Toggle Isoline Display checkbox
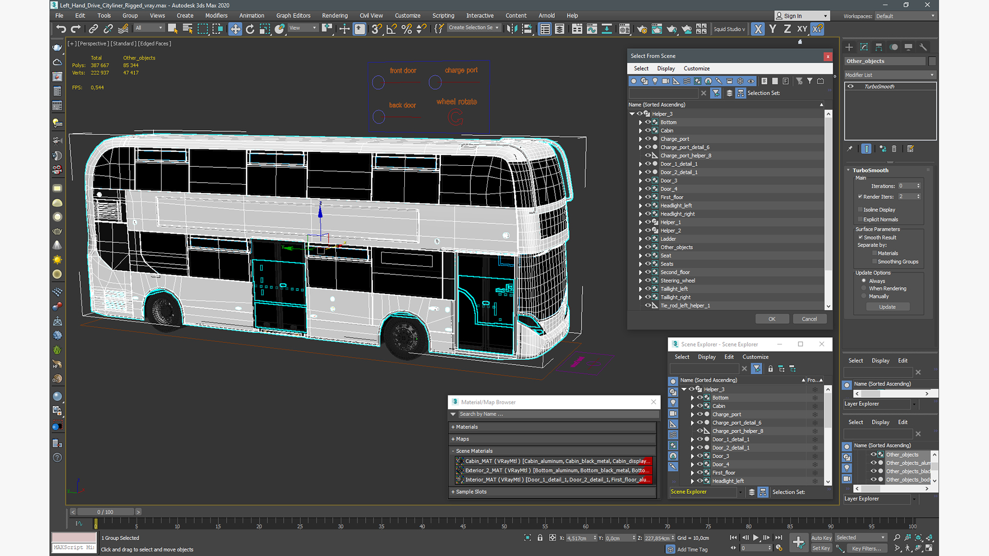 click(x=860, y=210)
